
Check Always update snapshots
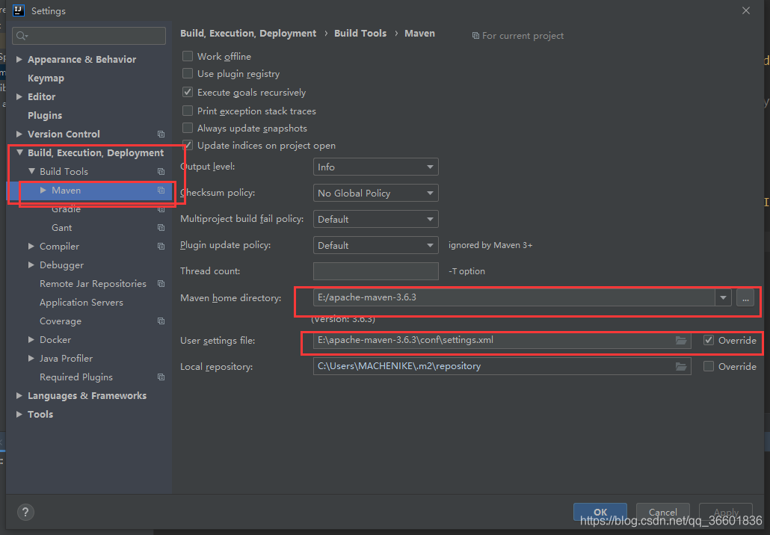pyautogui.click(x=187, y=128)
